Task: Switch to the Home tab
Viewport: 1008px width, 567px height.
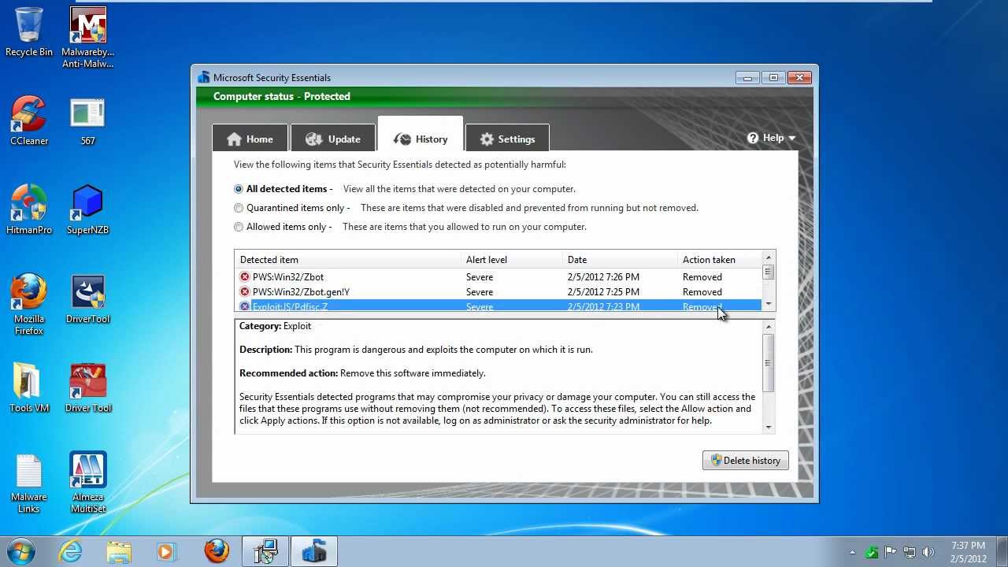Action: [250, 139]
